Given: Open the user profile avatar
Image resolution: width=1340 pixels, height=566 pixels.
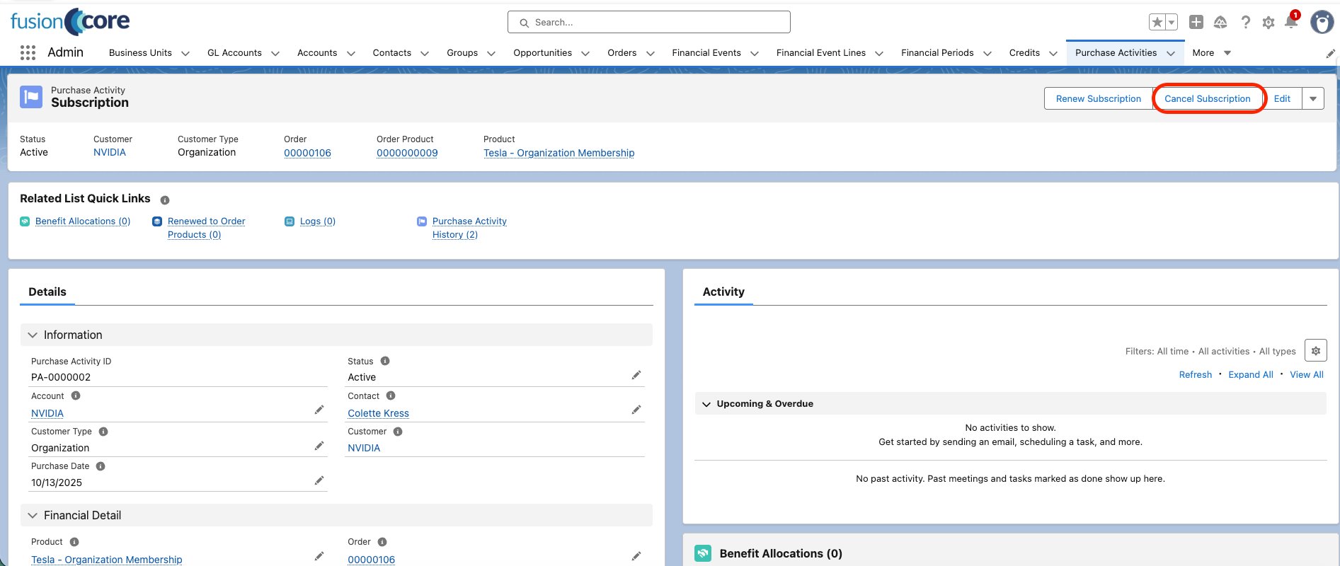Looking at the screenshot, I should [1322, 22].
